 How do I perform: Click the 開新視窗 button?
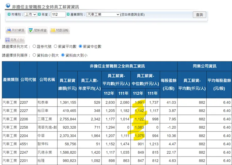(x=38, y=30)
